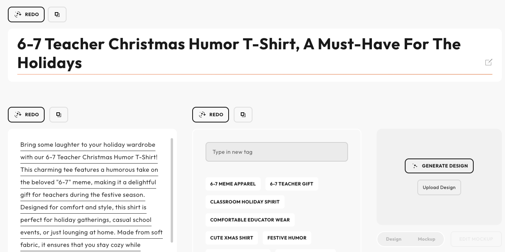Image resolution: width=505 pixels, height=252 pixels.
Task: Select the CUTE XMAS SHIRT tag
Action: point(232,238)
